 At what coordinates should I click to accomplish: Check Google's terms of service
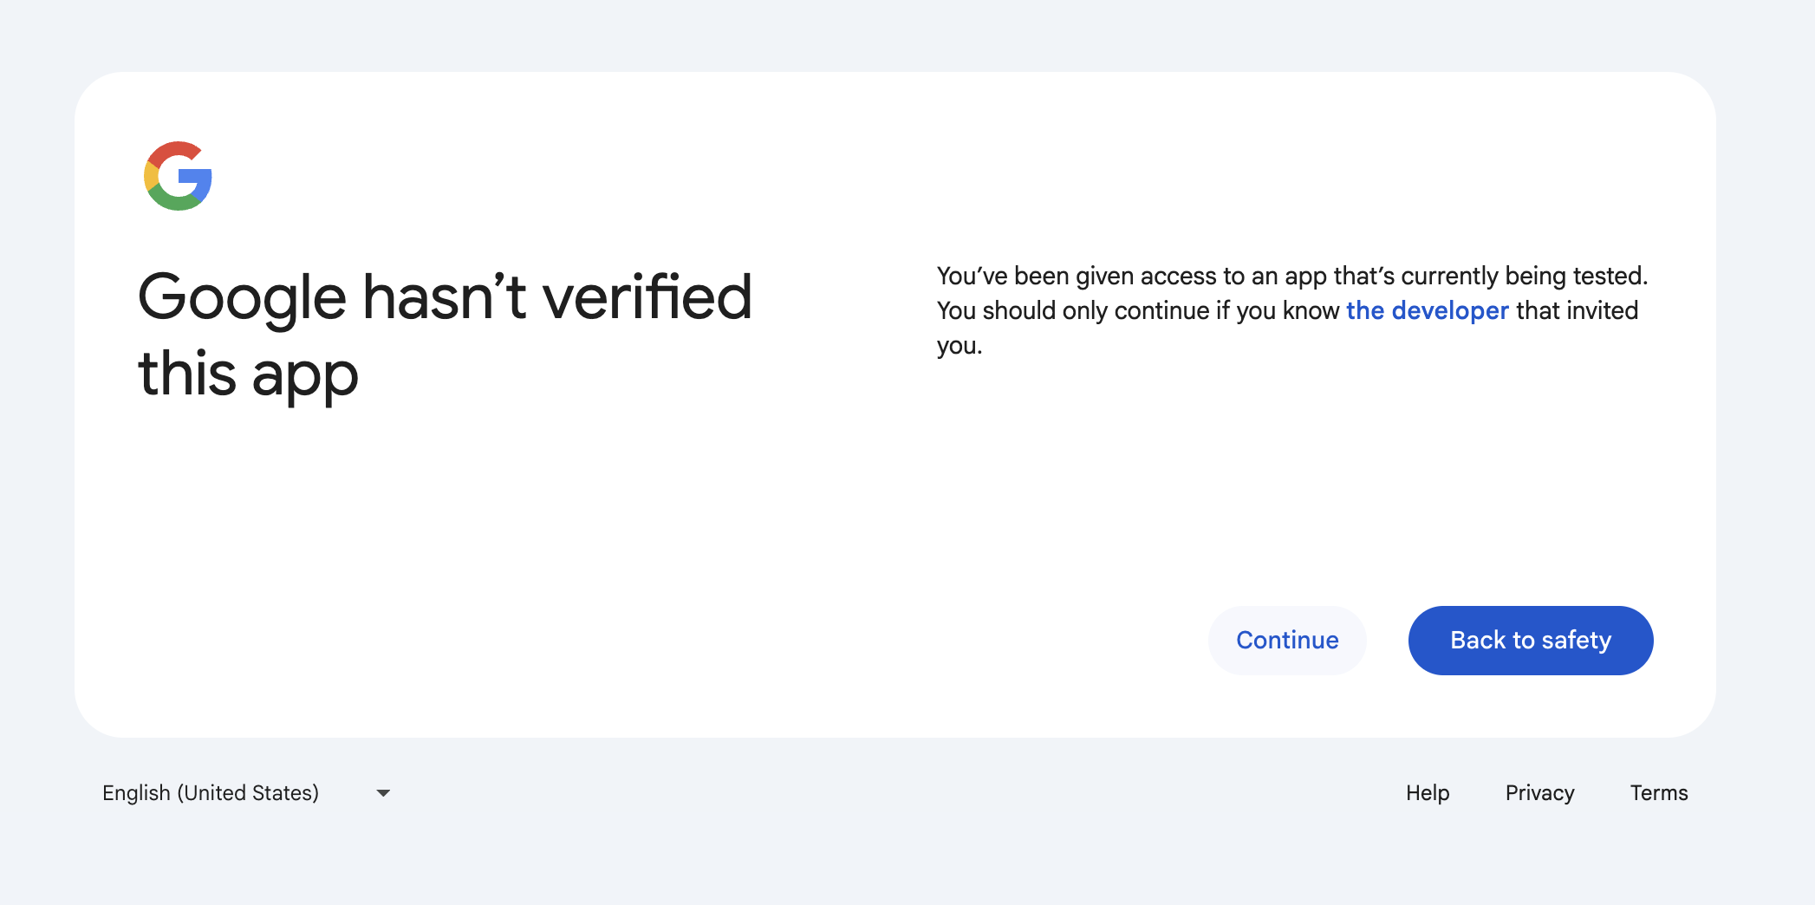click(1659, 792)
